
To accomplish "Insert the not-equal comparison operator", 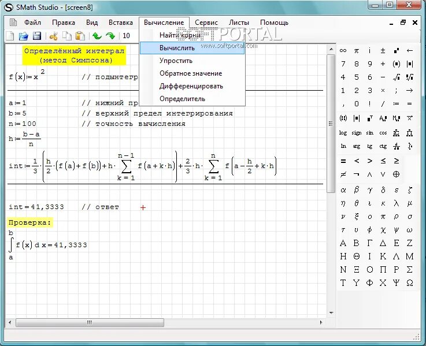I will point(343,174).
